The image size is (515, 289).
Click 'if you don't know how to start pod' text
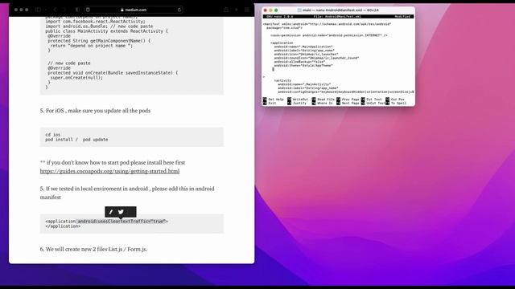(113, 162)
